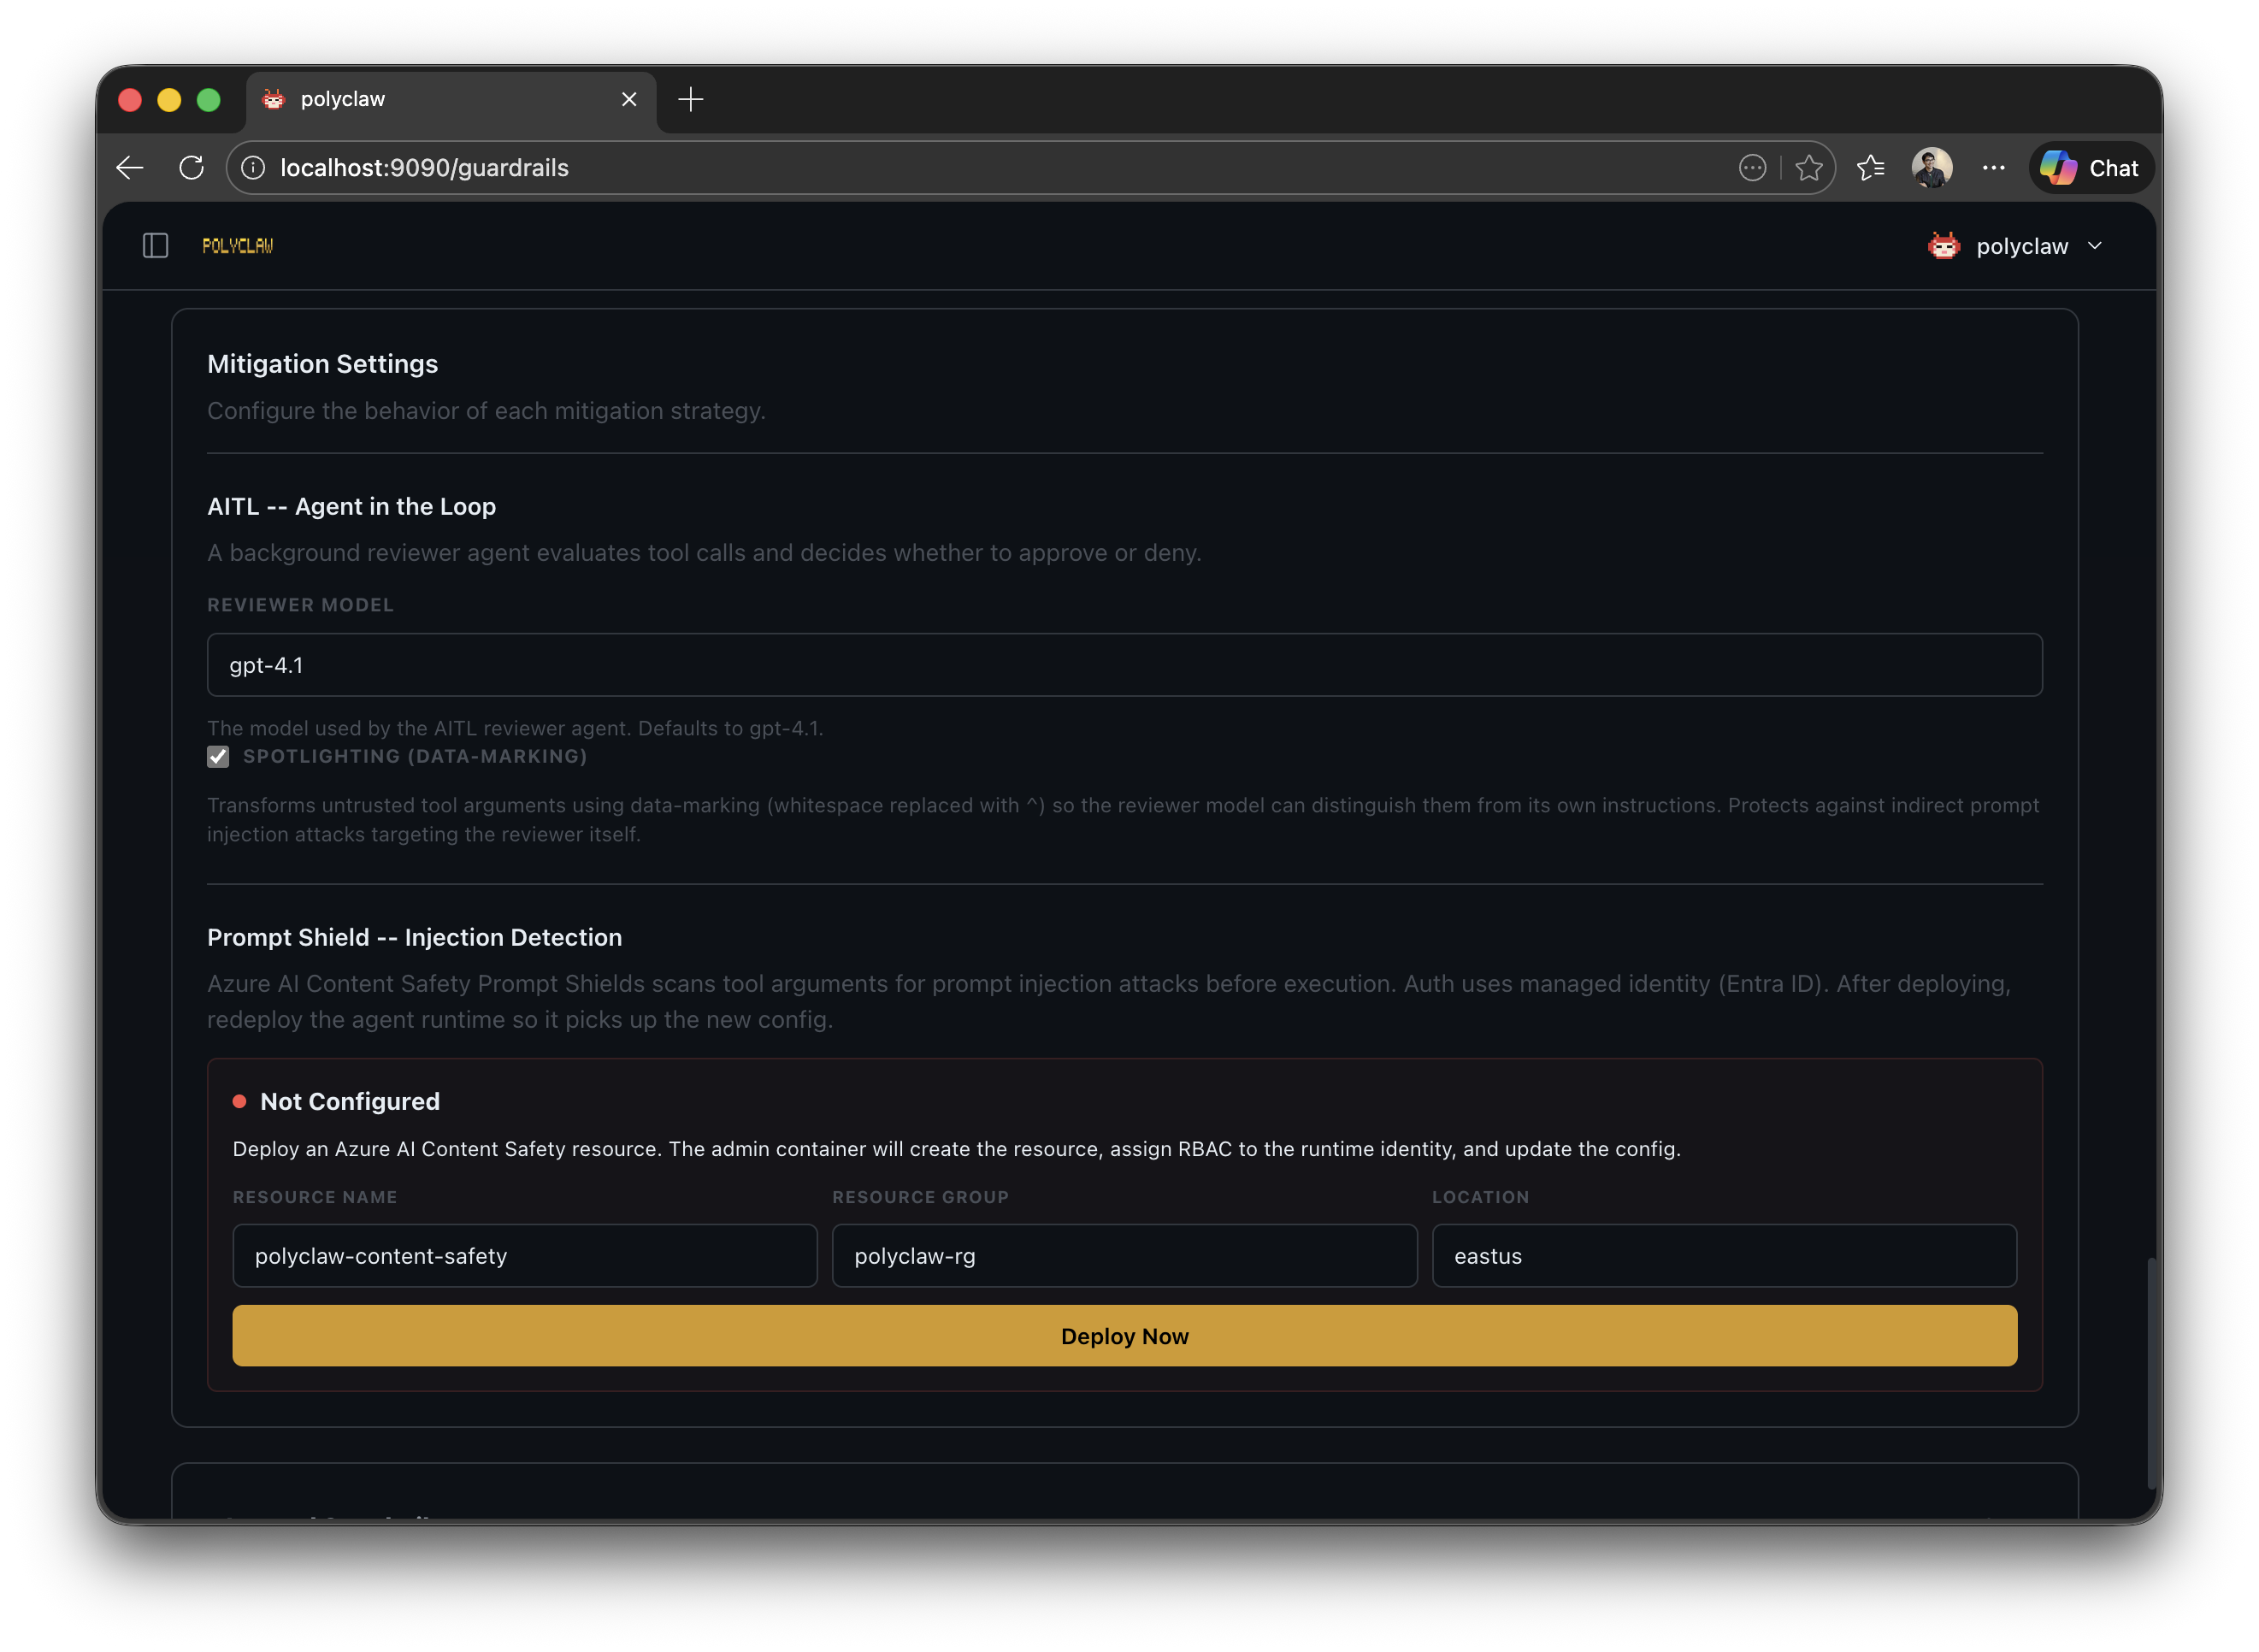The height and width of the screenshot is (1652, 2259).
Task: Edit the polyclaw-content-safety resource name field
Action: pyautogui.click(x=524, y=1256)
